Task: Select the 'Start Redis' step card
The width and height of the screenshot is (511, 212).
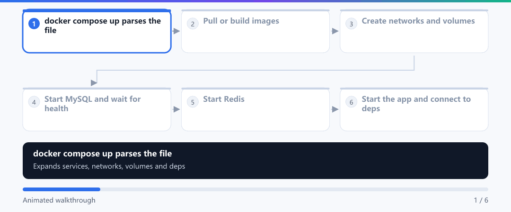Action: coord(255,109)
